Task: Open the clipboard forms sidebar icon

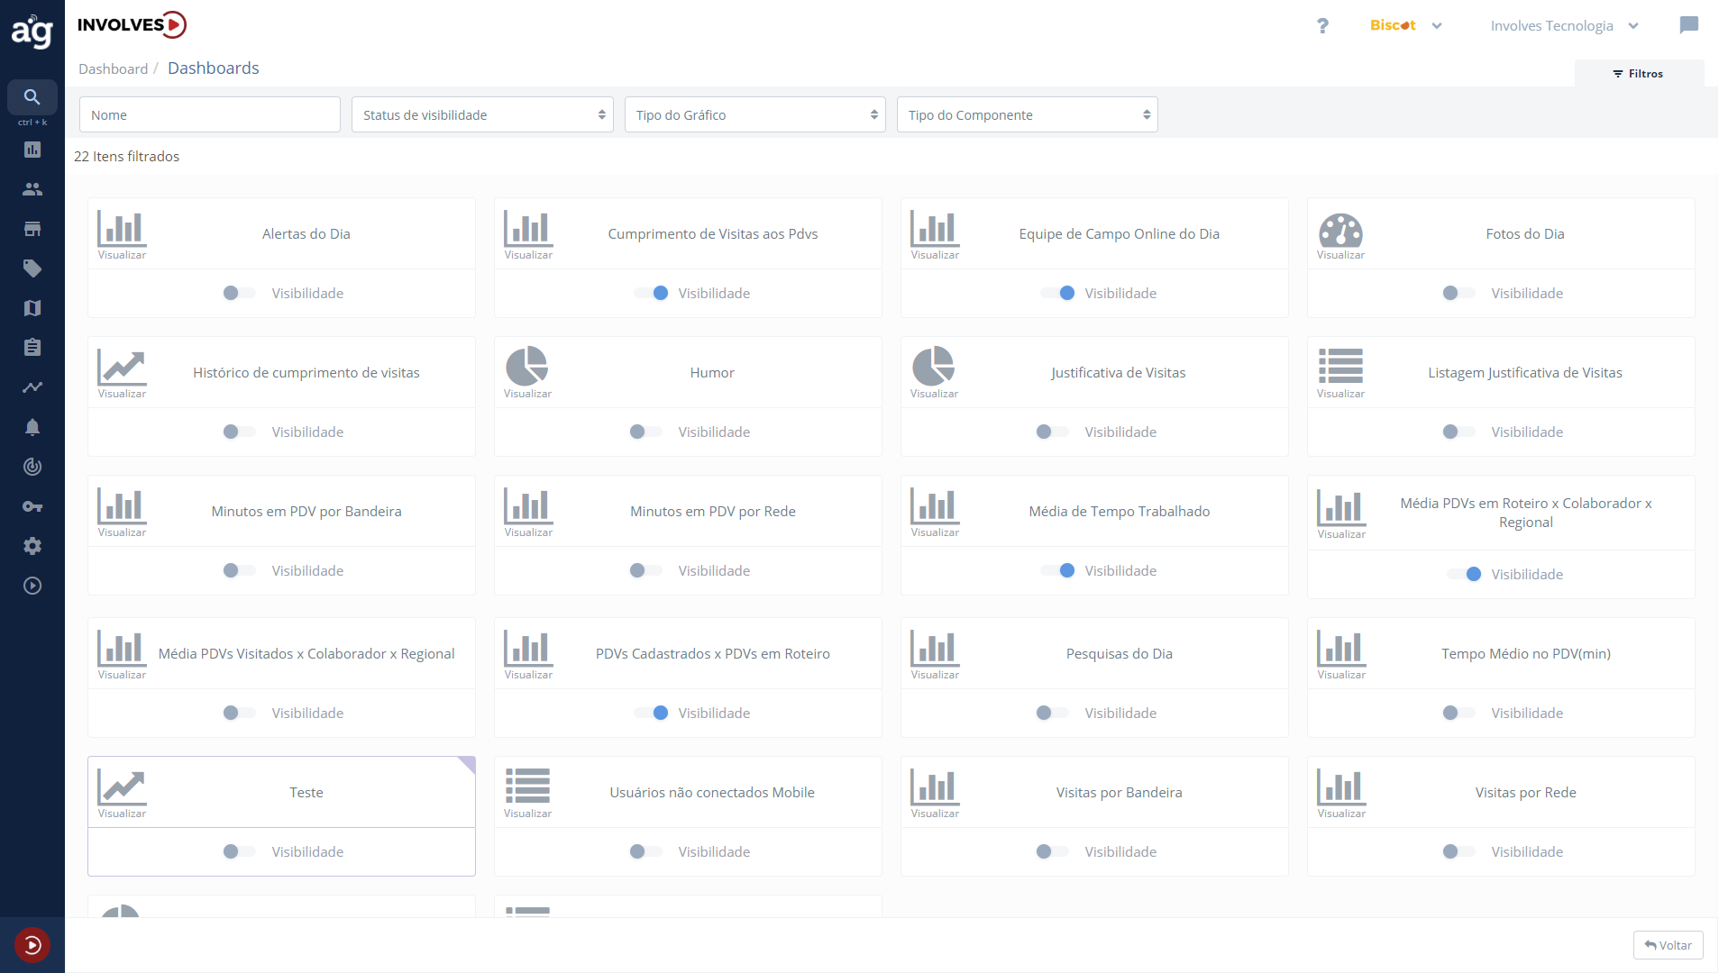Action: coord(32,348)
